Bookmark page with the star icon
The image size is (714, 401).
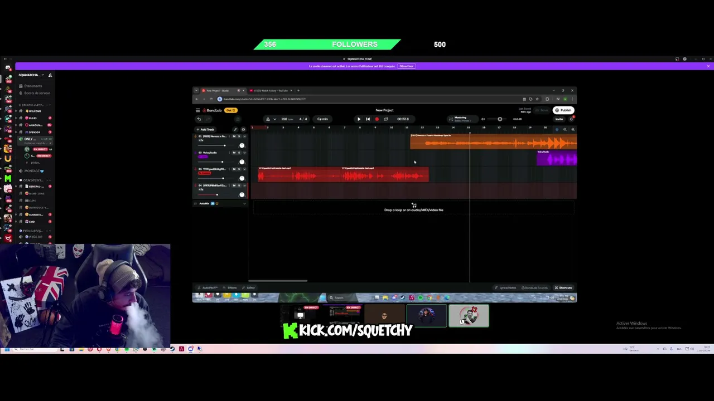[537, 99]
